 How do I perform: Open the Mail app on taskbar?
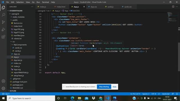tap(87, 98)
